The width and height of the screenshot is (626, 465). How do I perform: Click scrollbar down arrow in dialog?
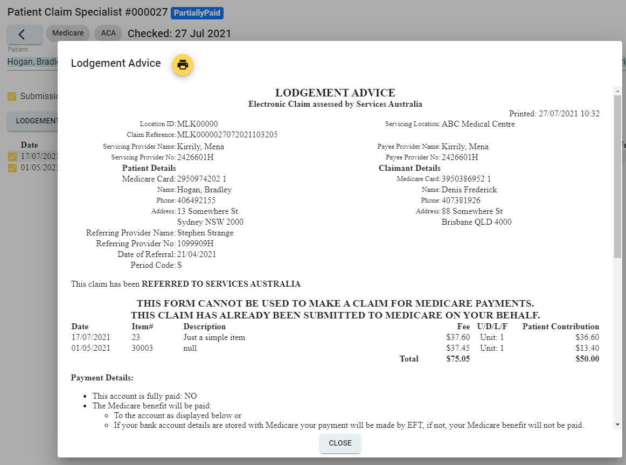[617, 425]
